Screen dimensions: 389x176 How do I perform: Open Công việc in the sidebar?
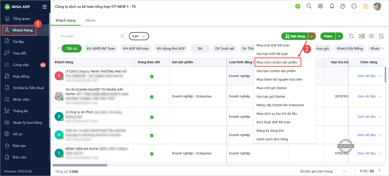click(x=21, y=65)
